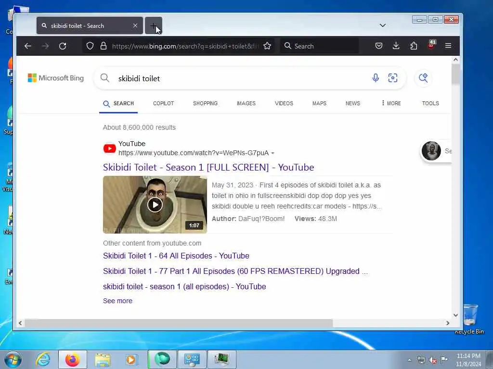493x369 pixels.
Task: Click the vertical scrollbar down arrow
Action: [455, 315]
